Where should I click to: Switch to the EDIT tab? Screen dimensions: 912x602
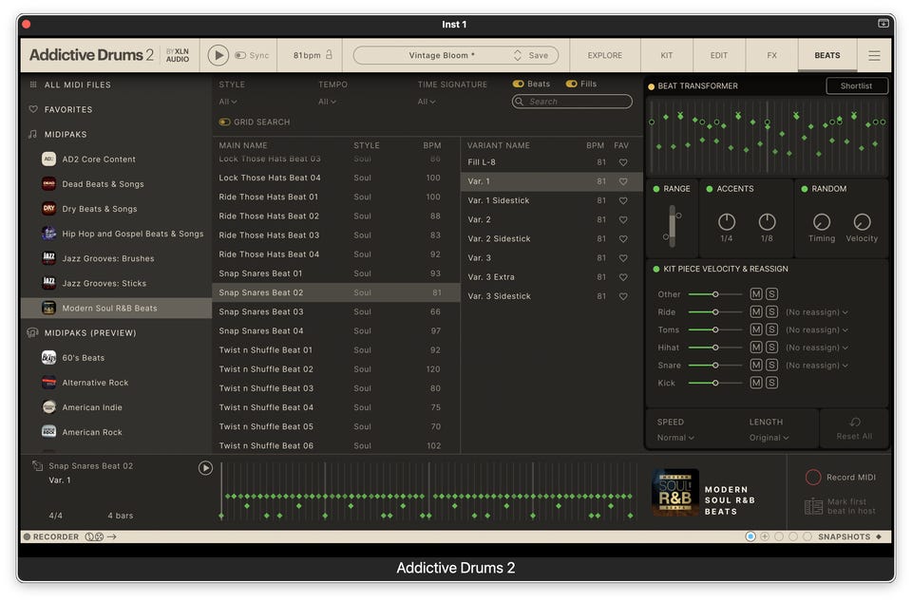[719, 55]
